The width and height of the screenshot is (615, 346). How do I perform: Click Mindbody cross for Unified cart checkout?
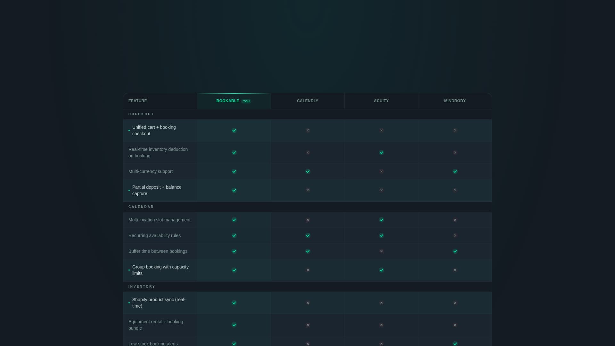pyautogui.click(x=455, y=130)
